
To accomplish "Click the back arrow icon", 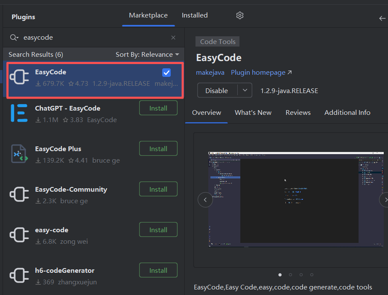I will pyautogui.click(x=382, y=18).
